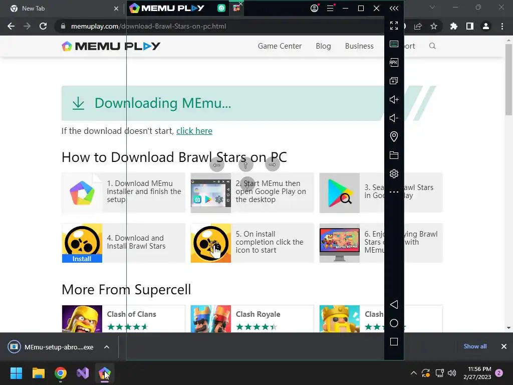Open notifications badge in taskbar
This screenshot has width=513, height=385.
coord(499,373)
